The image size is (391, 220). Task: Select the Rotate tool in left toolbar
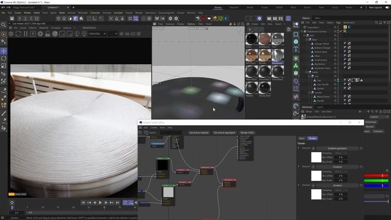click(x=4, y=59)
